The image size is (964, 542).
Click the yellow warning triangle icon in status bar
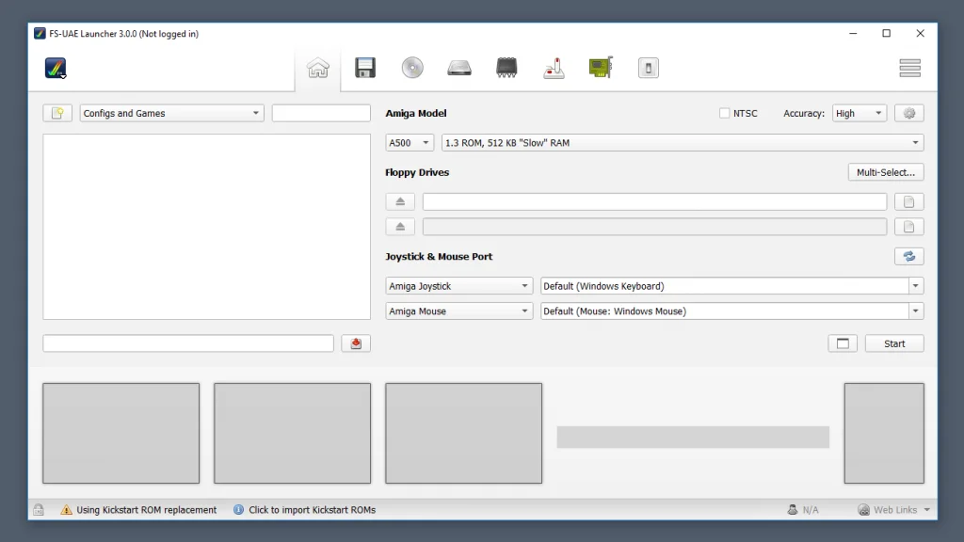tap(67, 509)
